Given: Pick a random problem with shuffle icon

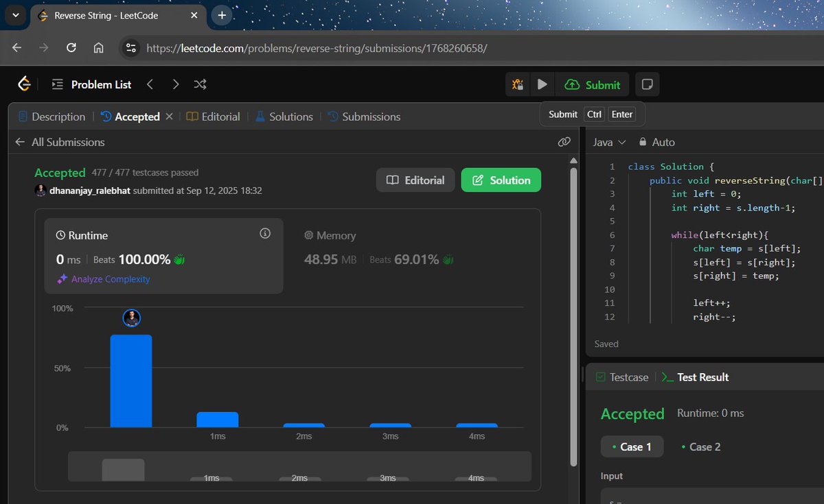Looking at the screenshot, I should coord(200,84).
